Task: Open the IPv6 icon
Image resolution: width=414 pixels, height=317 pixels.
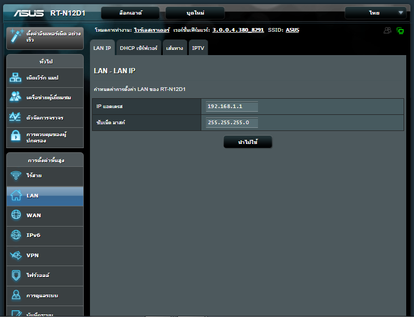Action: pyautogui.click(x=16, y=235)
